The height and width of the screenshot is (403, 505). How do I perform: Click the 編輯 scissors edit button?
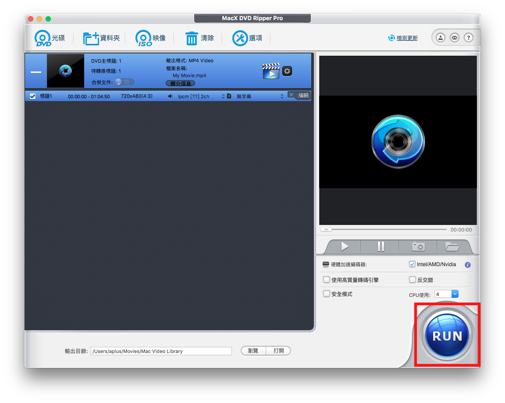coord(299,95)
